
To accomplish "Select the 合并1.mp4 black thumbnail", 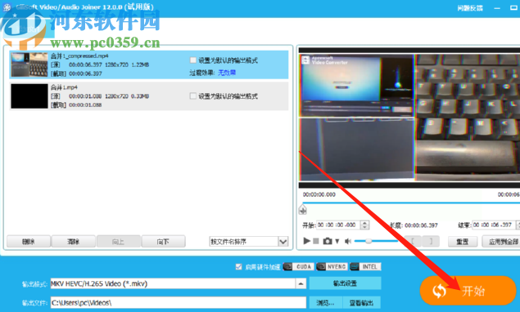I will click(x=29, y=96).
